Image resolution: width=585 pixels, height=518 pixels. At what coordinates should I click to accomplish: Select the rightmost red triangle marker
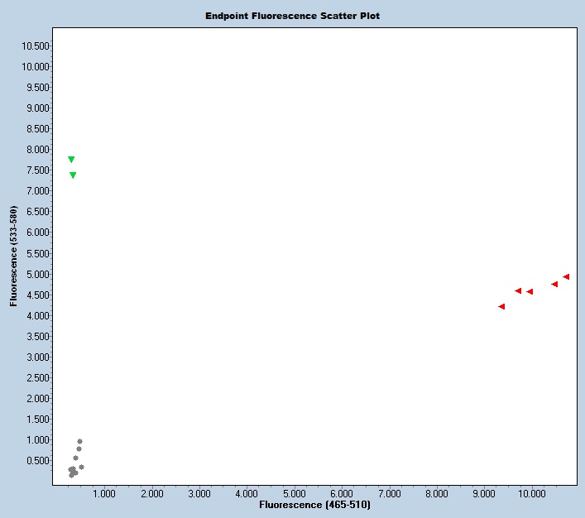coord(566,276)
